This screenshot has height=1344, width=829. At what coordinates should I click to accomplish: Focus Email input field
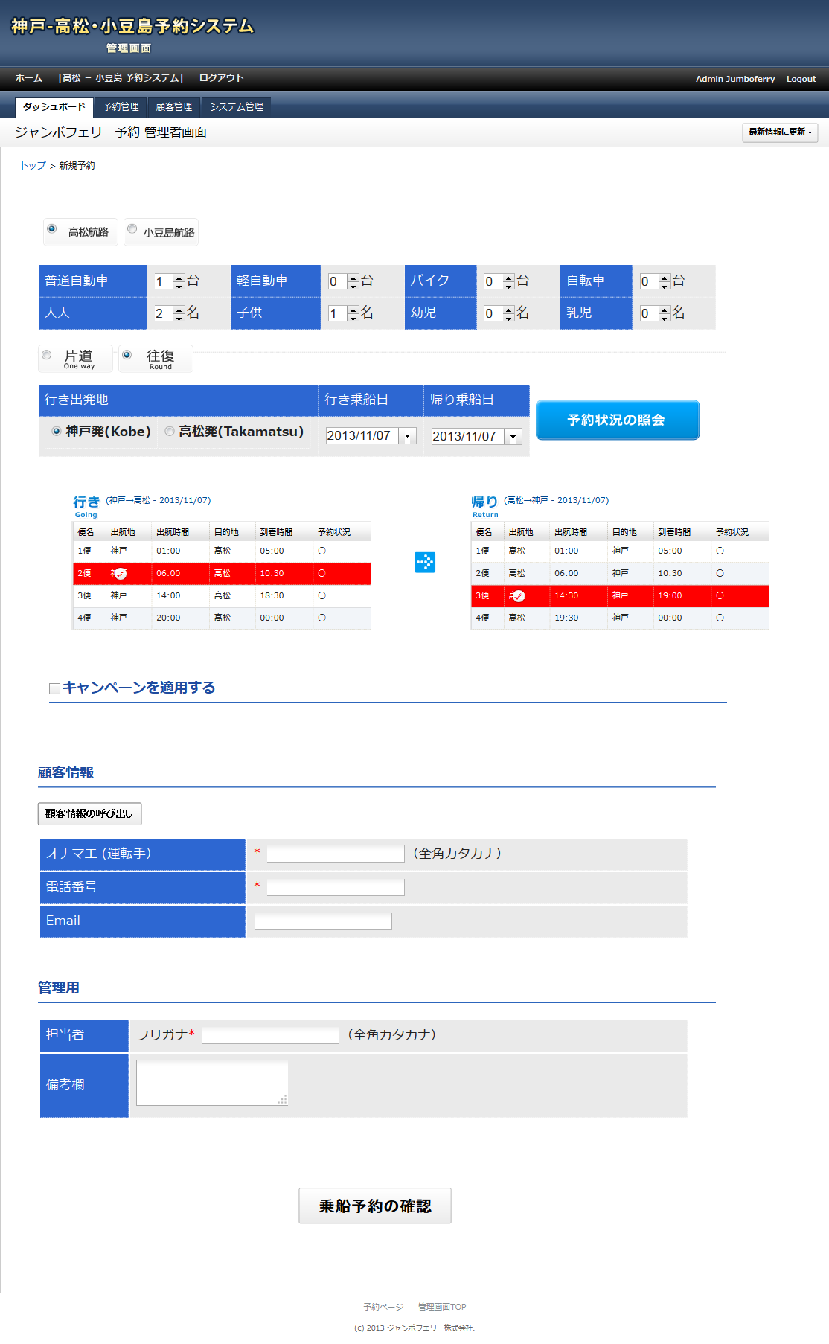click(323, 921)
